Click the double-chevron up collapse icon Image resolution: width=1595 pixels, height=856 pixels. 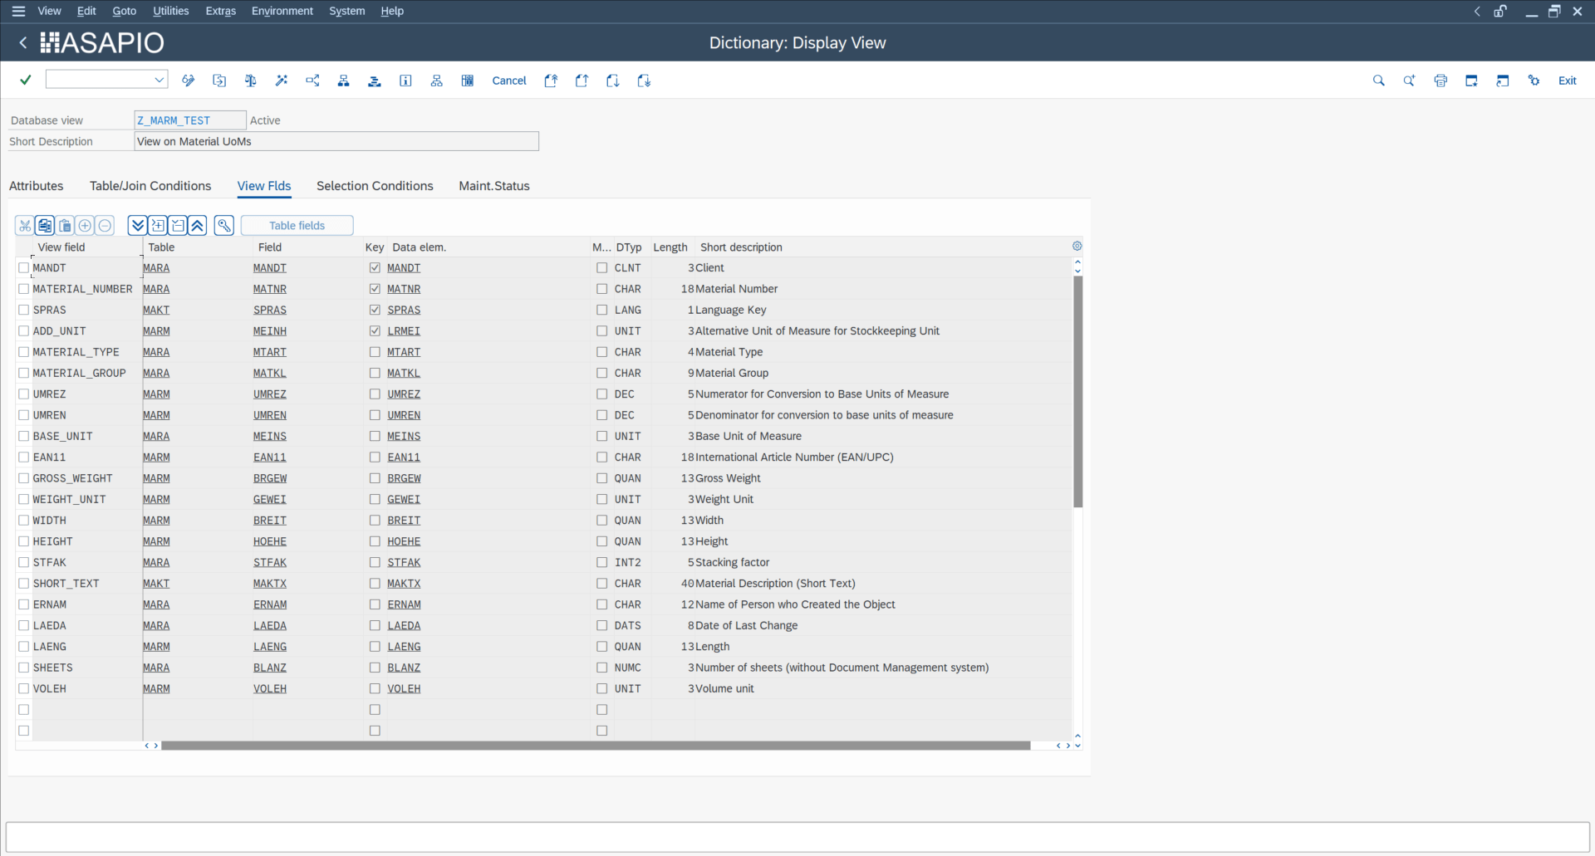pyautogui.click(x=198, y=225)
